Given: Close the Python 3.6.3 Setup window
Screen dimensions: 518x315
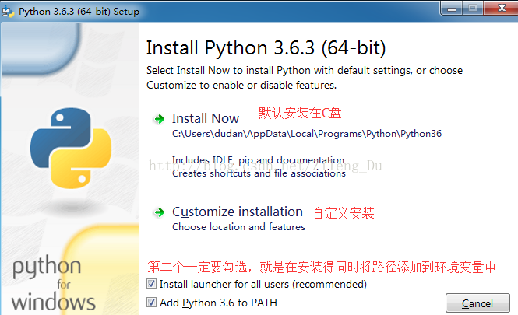Looking at the screenshot, I should click(x=502, y=8).
